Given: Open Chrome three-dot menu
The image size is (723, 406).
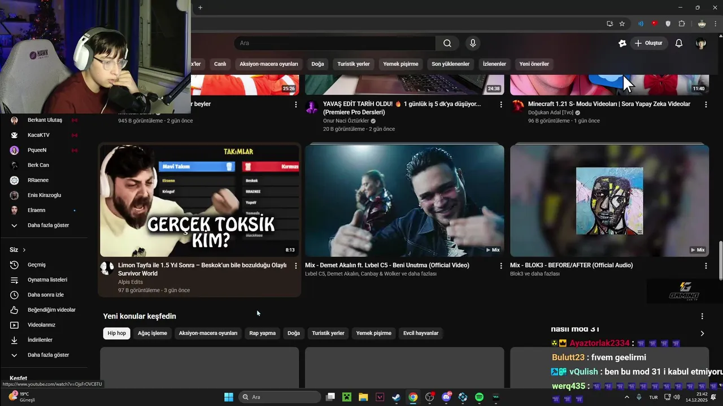Looking at the screenshot, I should pos(715,24).
